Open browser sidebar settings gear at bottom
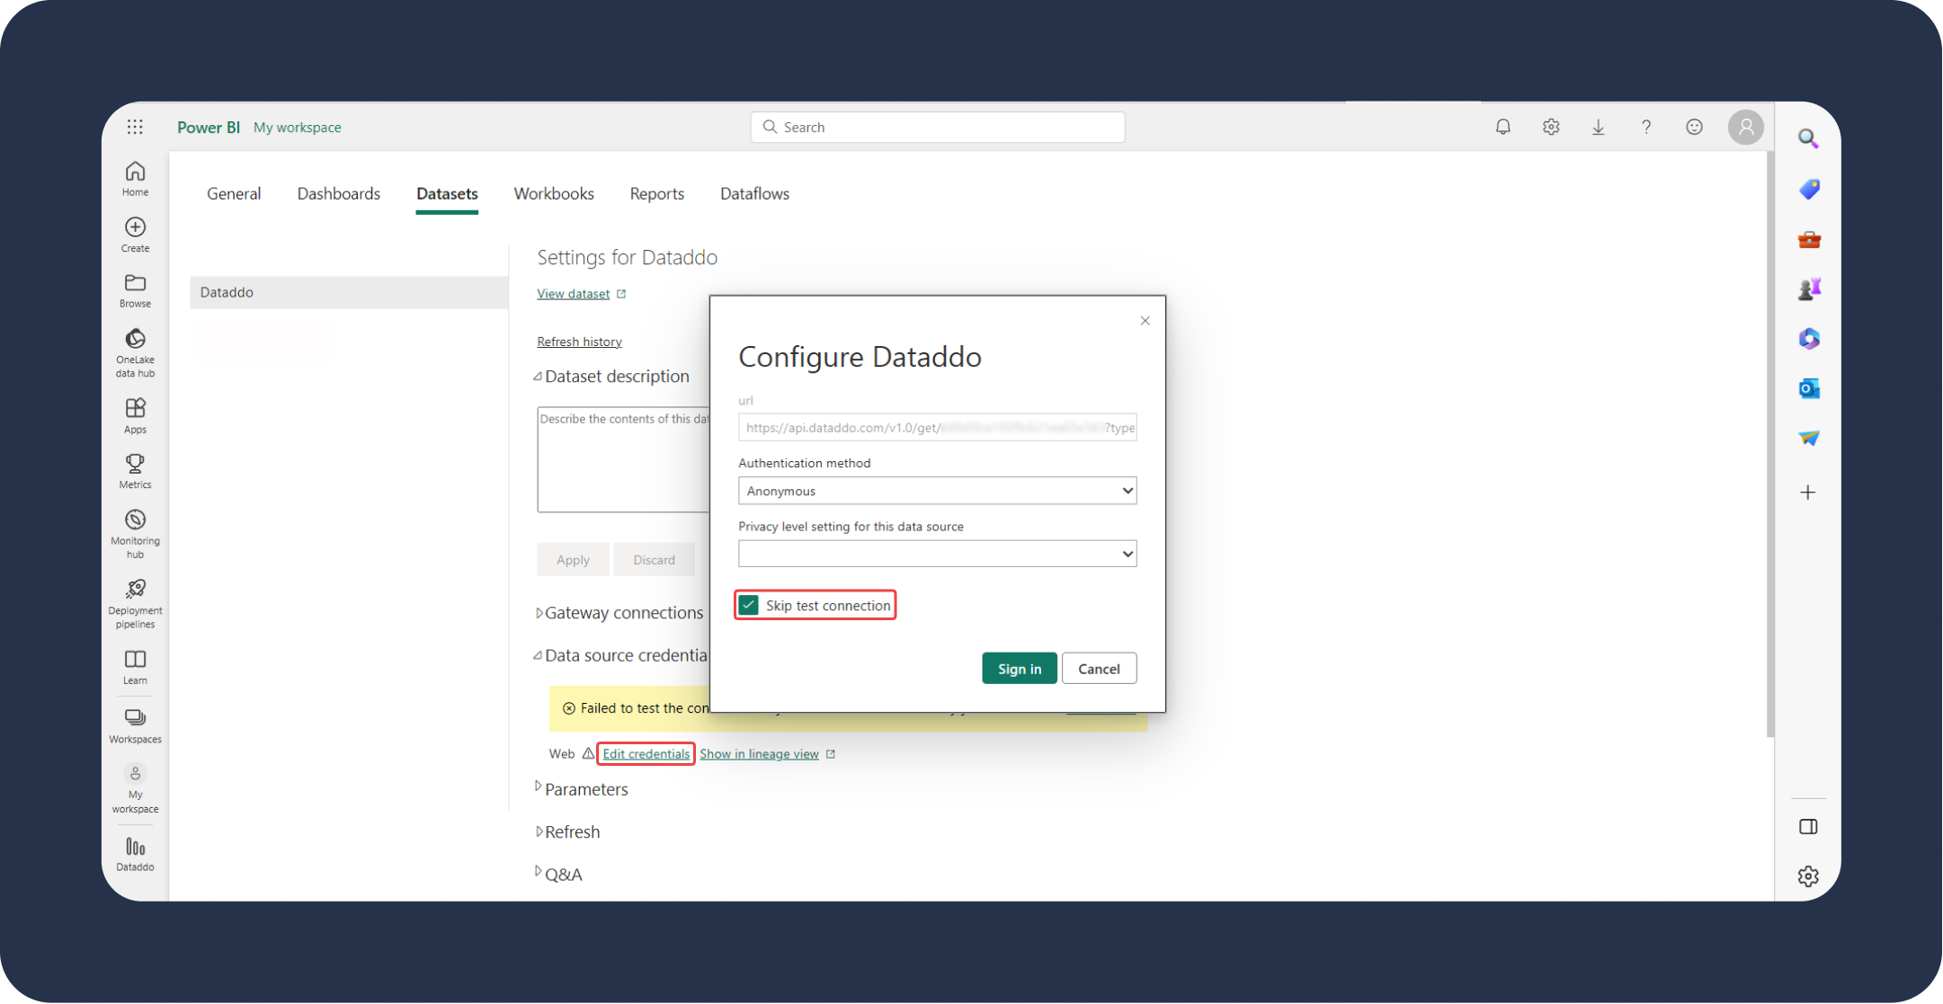Screen dimensions: 1943x1004 [x=1808, y=876]
